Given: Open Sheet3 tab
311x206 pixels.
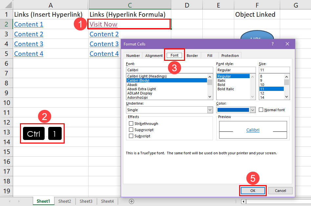Looking at the screenshot, I should tap(86, 201).
